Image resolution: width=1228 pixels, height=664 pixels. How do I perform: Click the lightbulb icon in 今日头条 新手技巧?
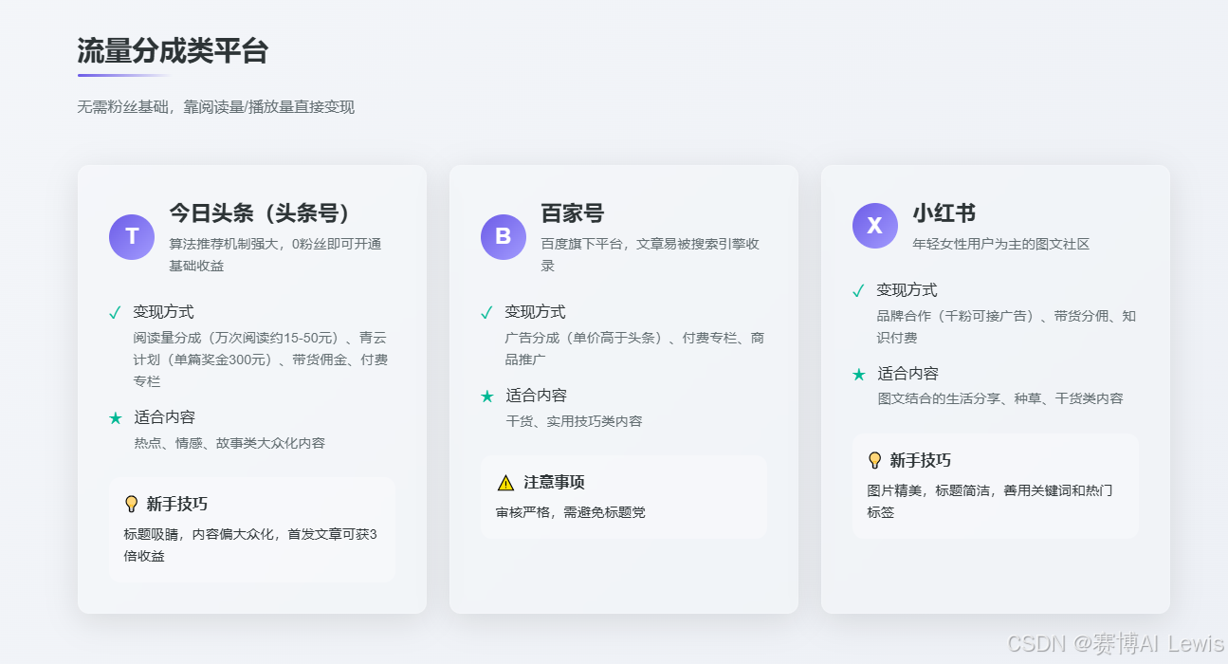(132, 504)
